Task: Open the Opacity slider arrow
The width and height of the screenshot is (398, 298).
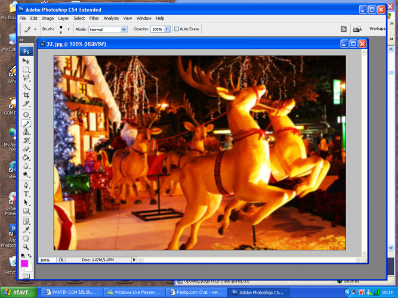Action: coord(167,29)
